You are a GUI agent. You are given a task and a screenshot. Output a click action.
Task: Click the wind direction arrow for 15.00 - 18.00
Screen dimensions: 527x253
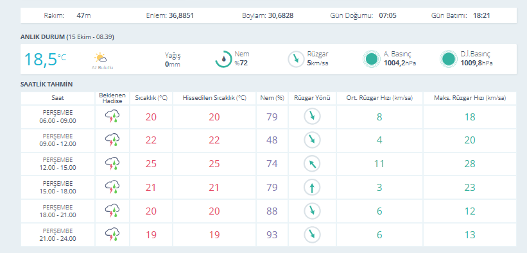point(312,188)
